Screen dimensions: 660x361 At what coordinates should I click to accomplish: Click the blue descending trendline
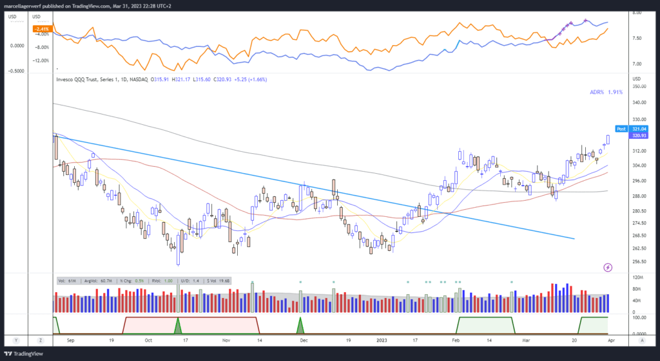314,187
